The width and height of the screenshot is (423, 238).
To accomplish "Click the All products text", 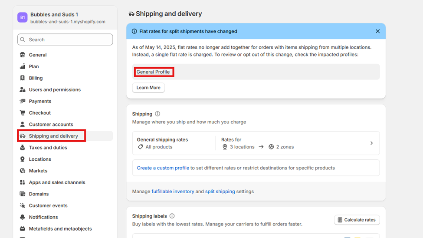I will coord(159,147).
